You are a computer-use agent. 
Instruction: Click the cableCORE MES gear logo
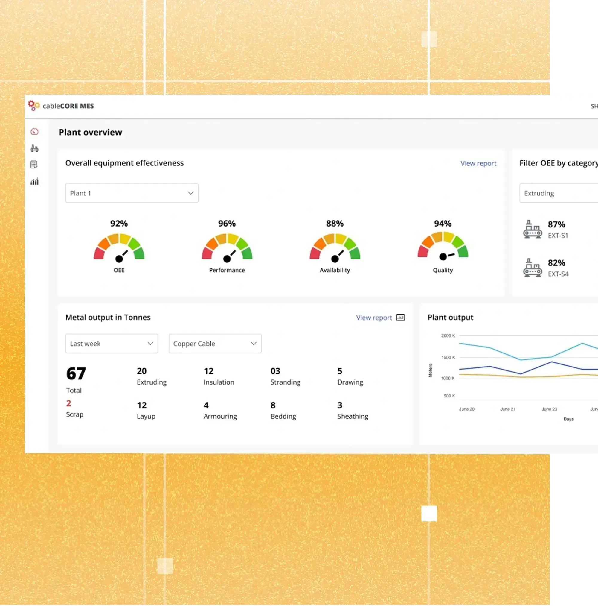33,105
